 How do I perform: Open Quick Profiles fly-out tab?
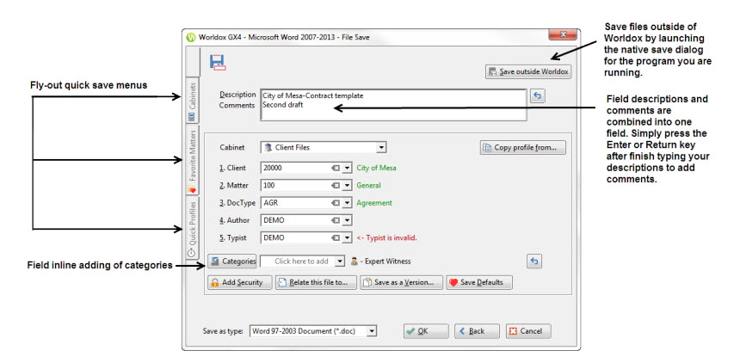click(x=193, y=229)
